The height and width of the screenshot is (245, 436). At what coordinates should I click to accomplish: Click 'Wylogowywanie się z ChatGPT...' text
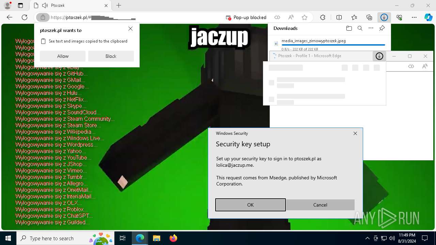pyautogui.click(x=54, y=216)
